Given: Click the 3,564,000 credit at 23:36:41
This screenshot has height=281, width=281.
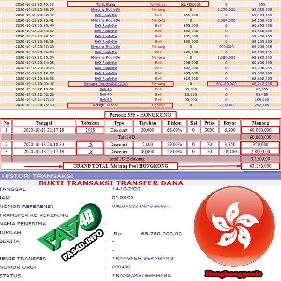Looking at the screenshot, I should pyautogui.click(x=226, y=20).
